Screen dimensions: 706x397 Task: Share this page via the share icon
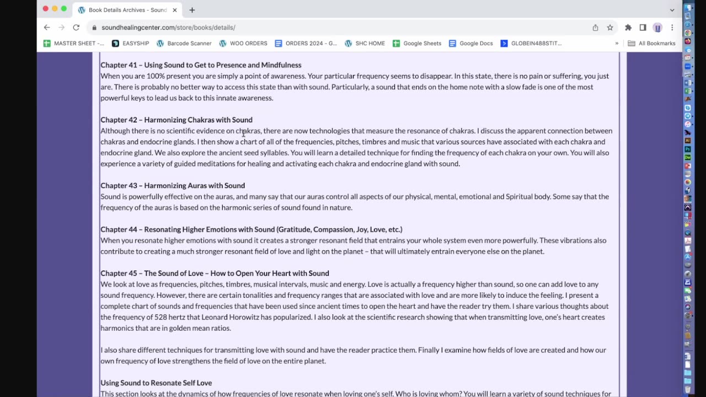(595, 28)
